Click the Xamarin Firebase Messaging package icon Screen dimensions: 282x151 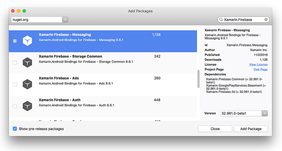tap(27, 41)
